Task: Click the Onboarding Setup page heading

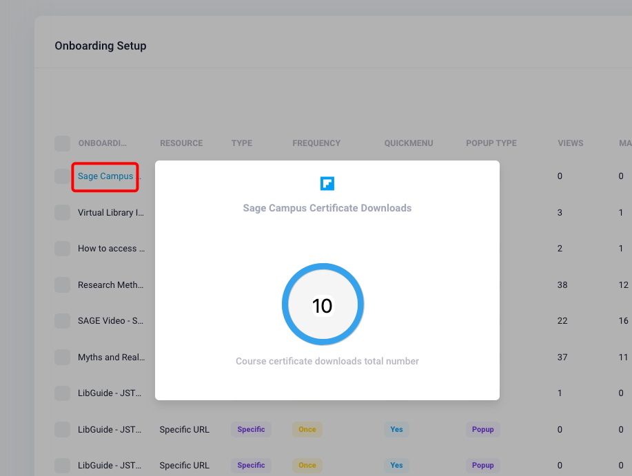Action: pyautogui.click(x=101, y=46)
